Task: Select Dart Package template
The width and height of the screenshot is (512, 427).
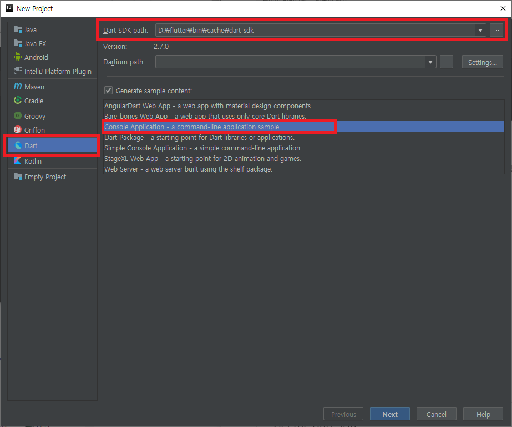Action: click(x=303, y=137)
